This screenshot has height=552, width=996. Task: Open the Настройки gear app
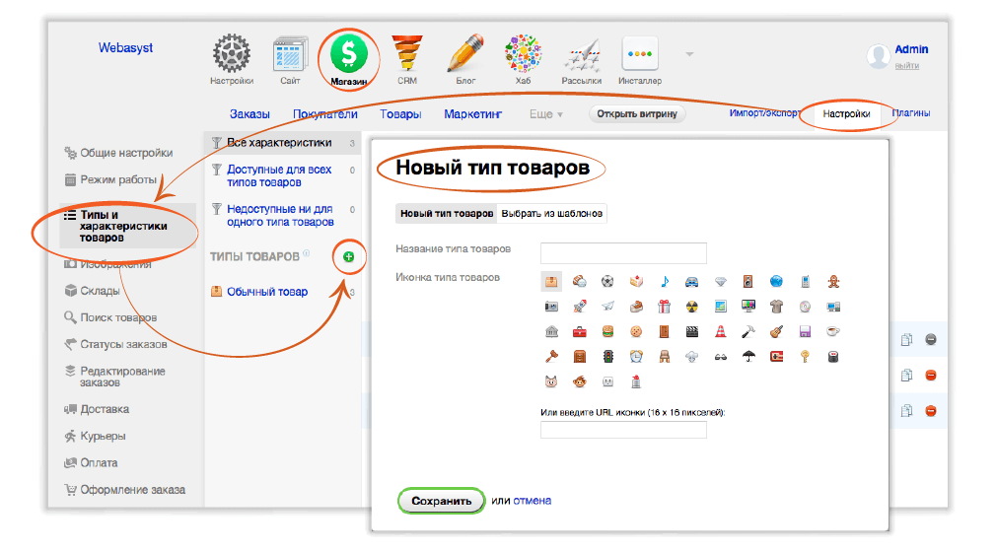coord(231,53)
